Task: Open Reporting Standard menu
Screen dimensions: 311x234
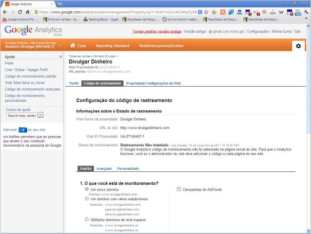Action: [112, 46]
